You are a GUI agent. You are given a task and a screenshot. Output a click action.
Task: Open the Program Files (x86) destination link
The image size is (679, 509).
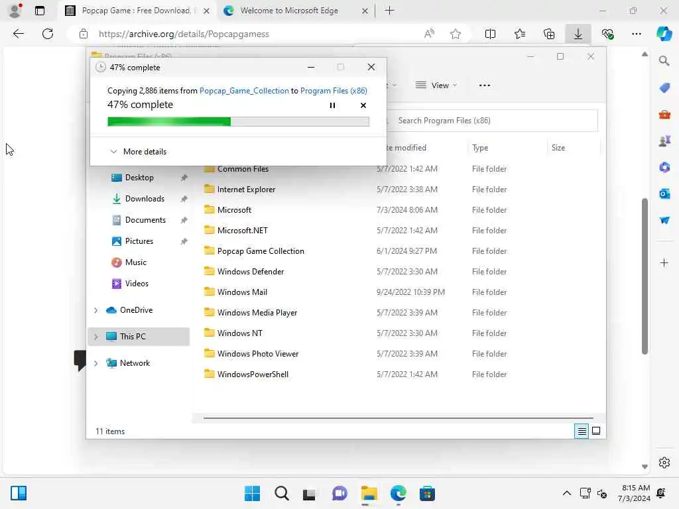click(x=334, y=90)
